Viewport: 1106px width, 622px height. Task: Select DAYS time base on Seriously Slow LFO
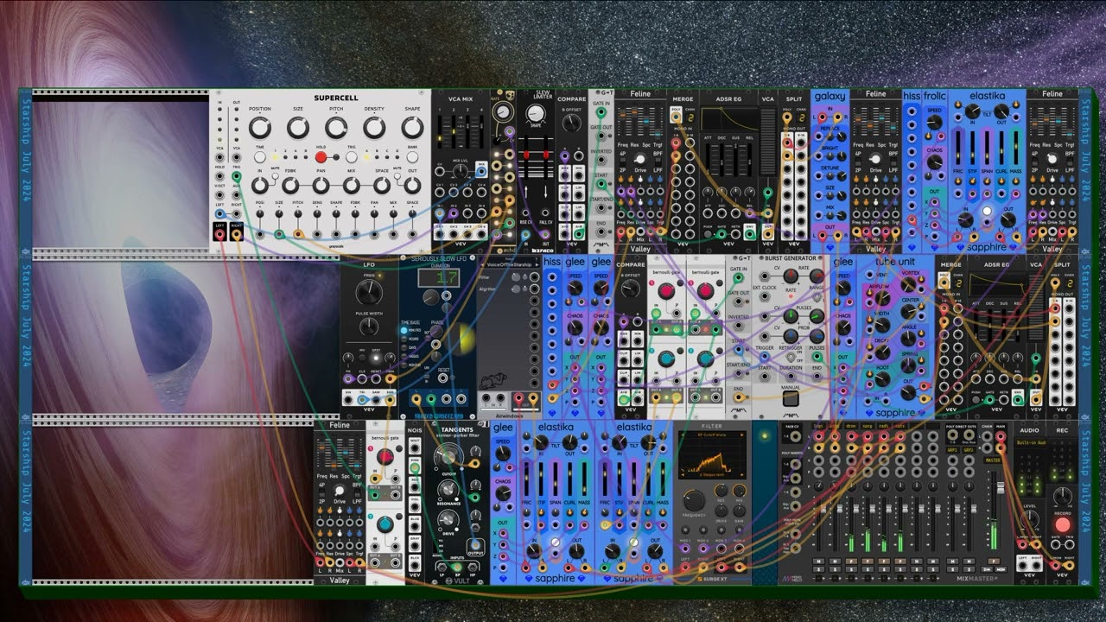pyautogui.click(x=404, y=347)
